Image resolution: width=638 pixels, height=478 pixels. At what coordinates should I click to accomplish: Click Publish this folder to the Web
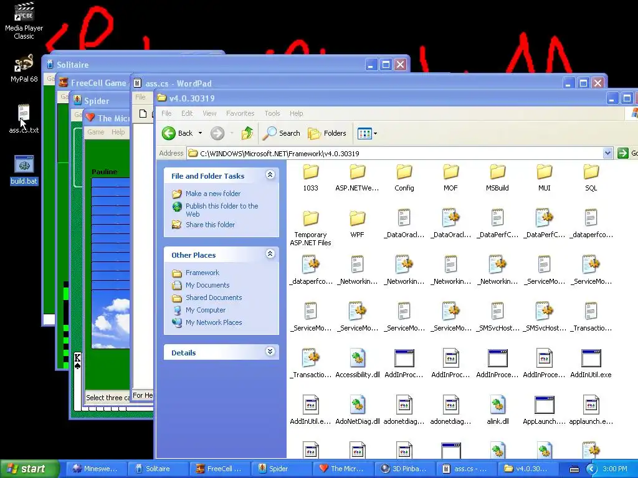pos(222,210)
